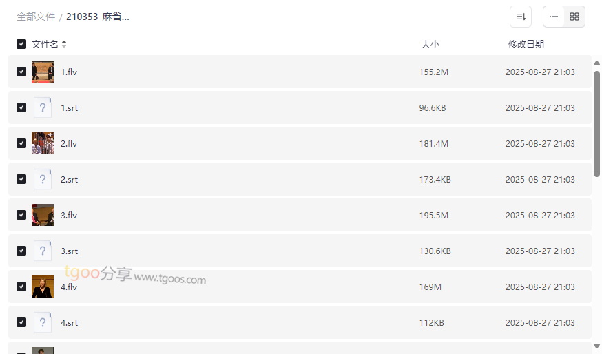The width and height of the screenshot is (602, 354).
Task: Click the 3.srt unknown file icon
Action: click(x=43, y=251)
